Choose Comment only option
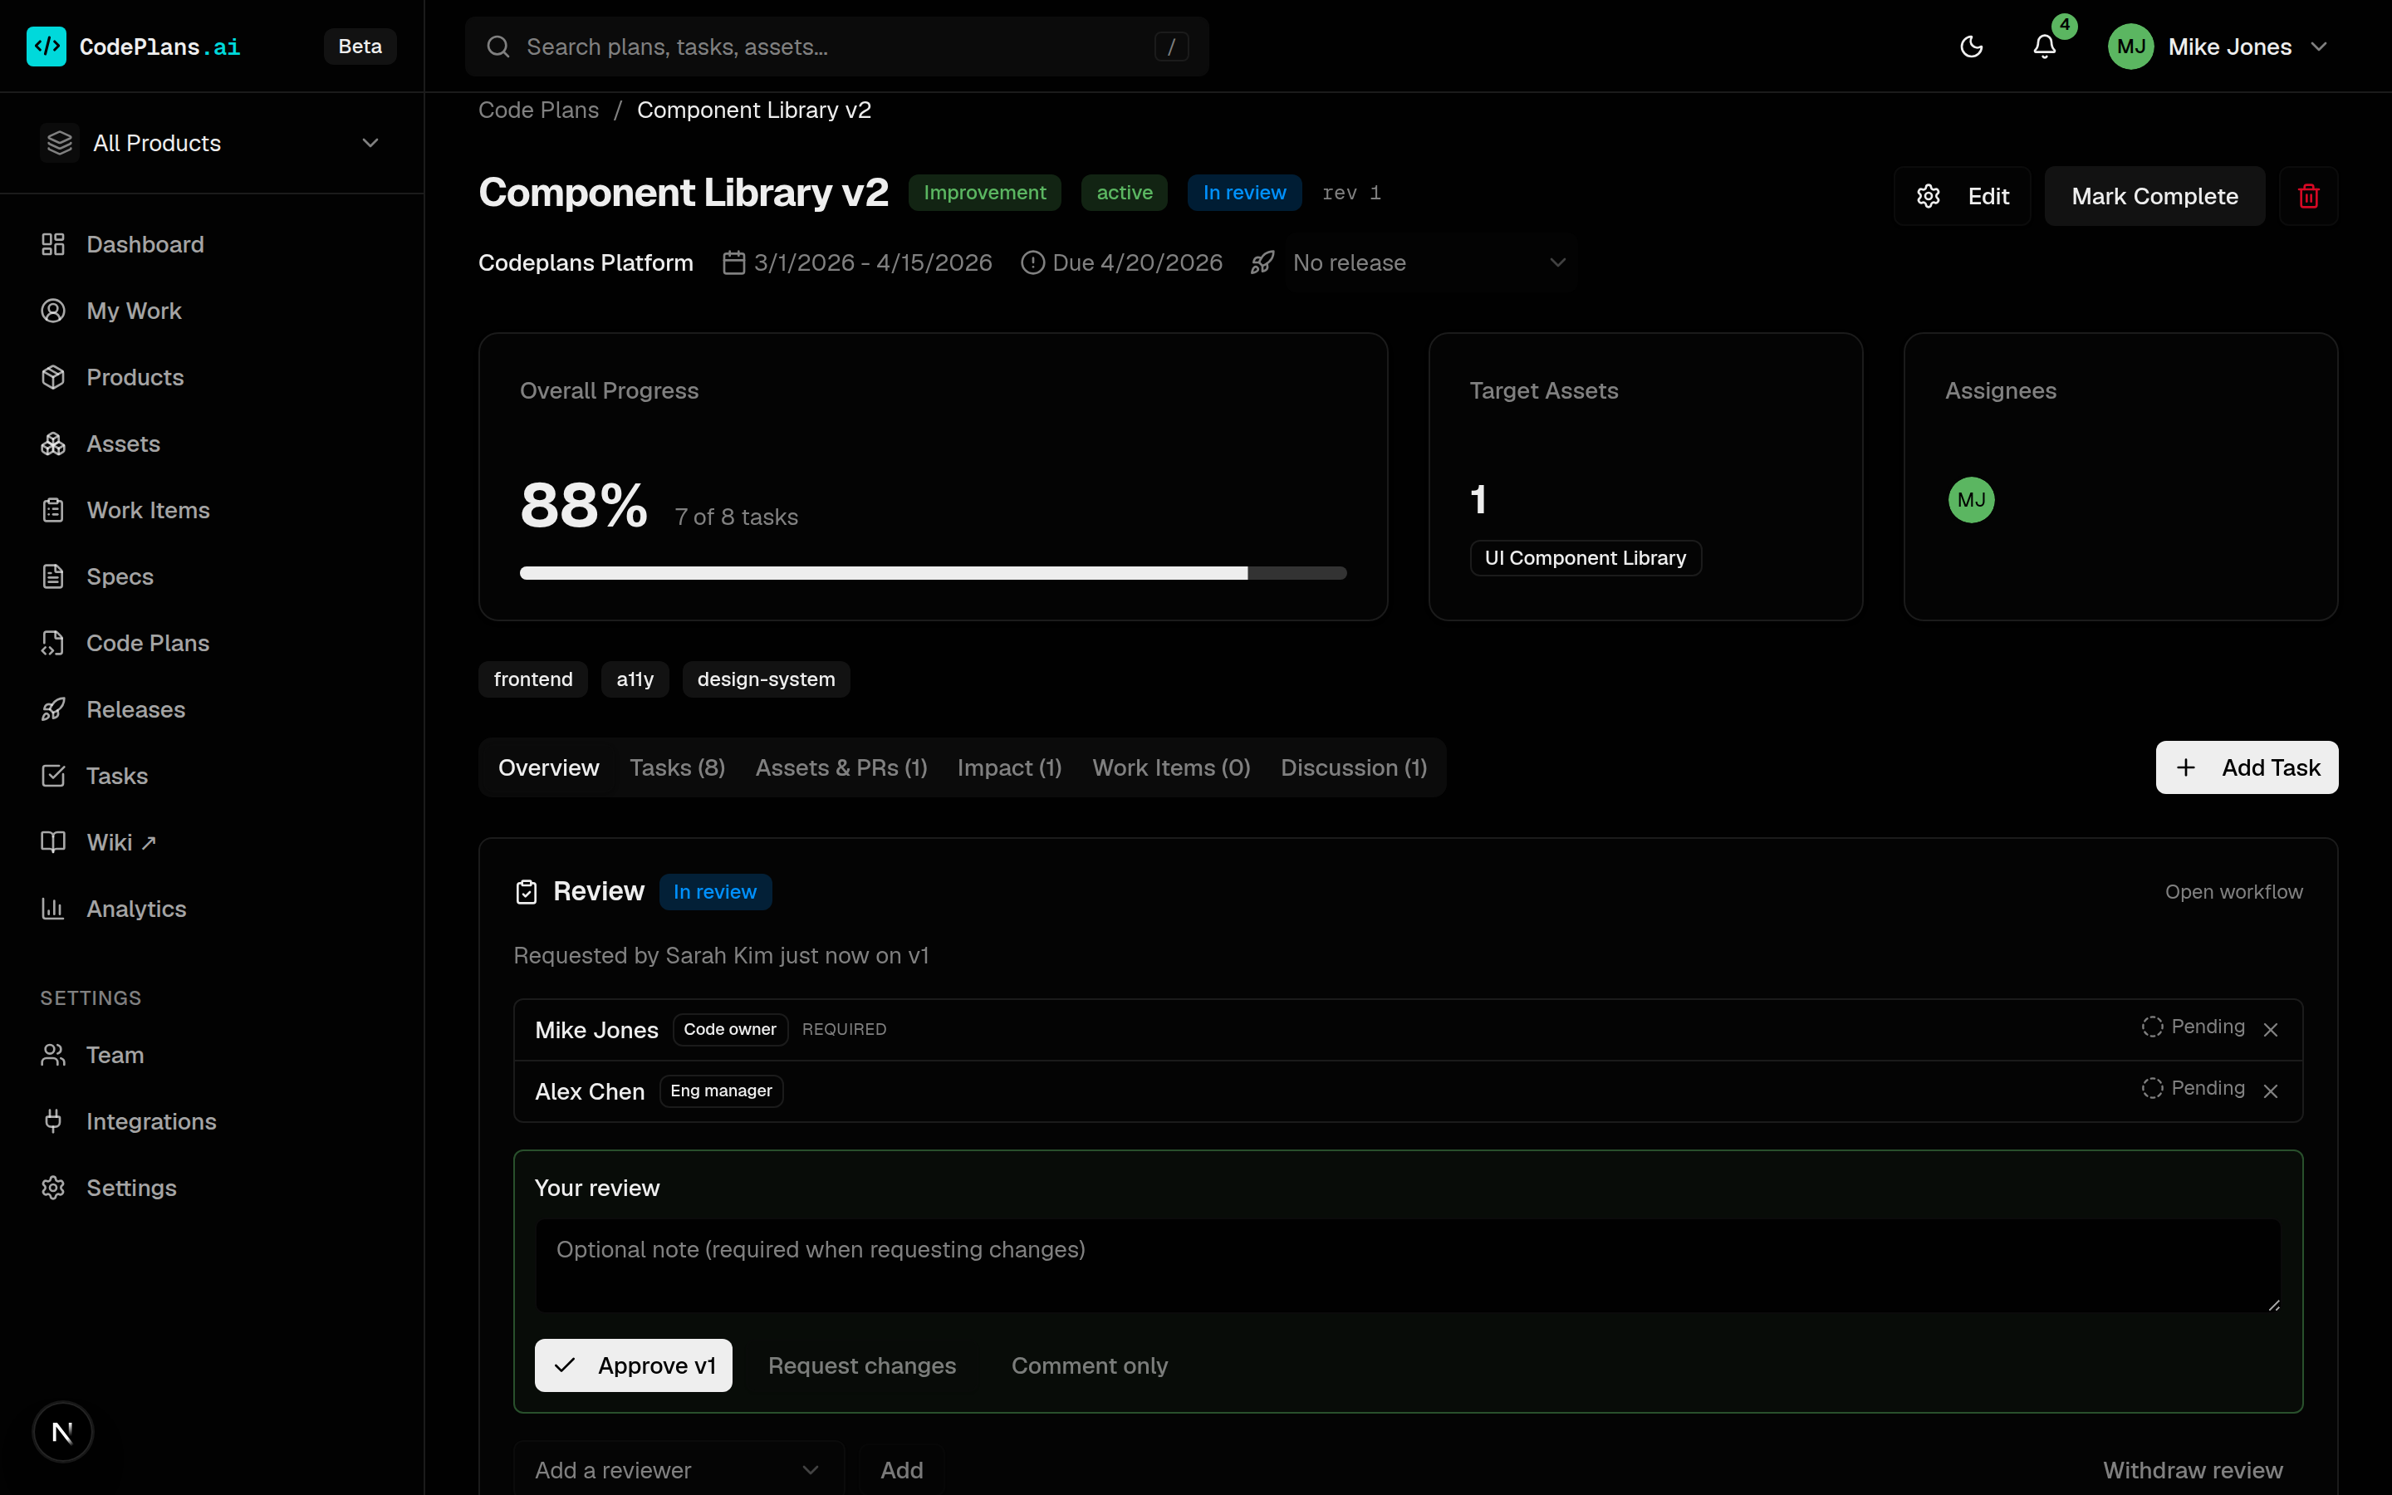 point(1089,1365)
